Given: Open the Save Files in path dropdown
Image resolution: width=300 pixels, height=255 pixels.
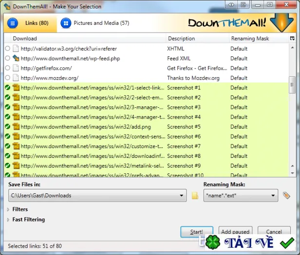Looking at the screenshot, I should (181, 195).
